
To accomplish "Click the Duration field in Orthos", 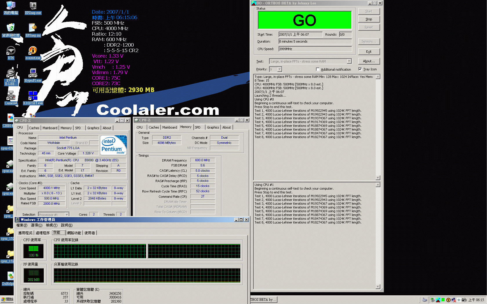I will [315, 41].
